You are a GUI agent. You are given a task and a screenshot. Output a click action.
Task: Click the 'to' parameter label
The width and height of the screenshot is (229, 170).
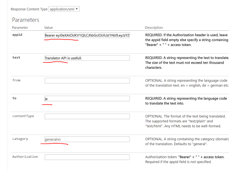coord(14,98)
